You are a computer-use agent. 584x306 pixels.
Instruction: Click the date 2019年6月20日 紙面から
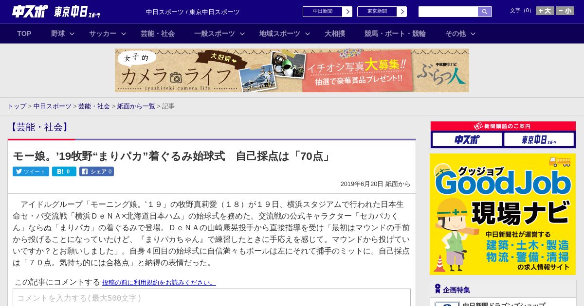tap(375, 184)
